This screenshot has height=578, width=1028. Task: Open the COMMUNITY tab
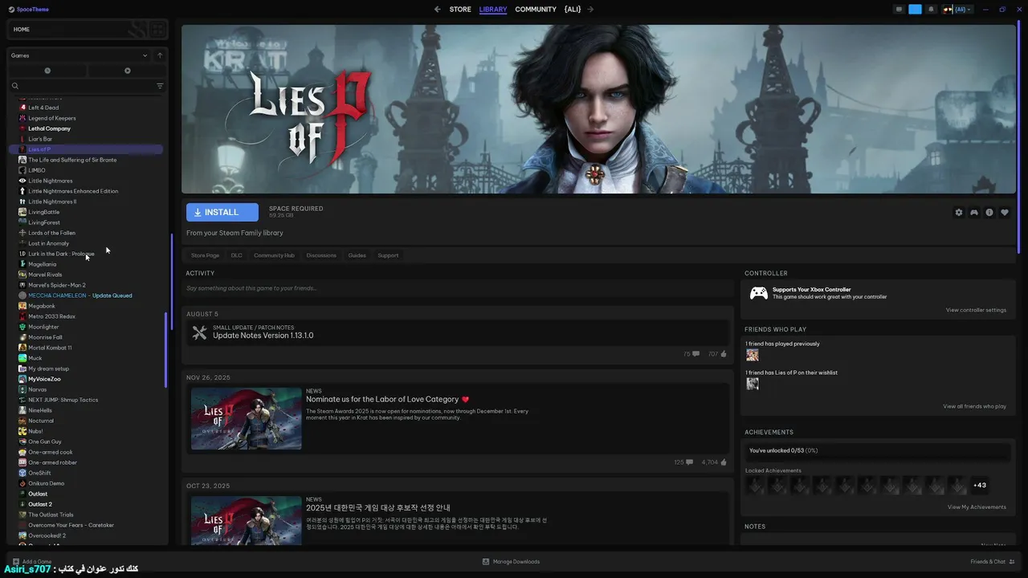[x=536, y=10]
